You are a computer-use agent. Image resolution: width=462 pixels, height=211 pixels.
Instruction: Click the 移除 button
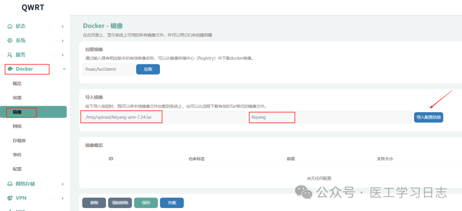94,203
